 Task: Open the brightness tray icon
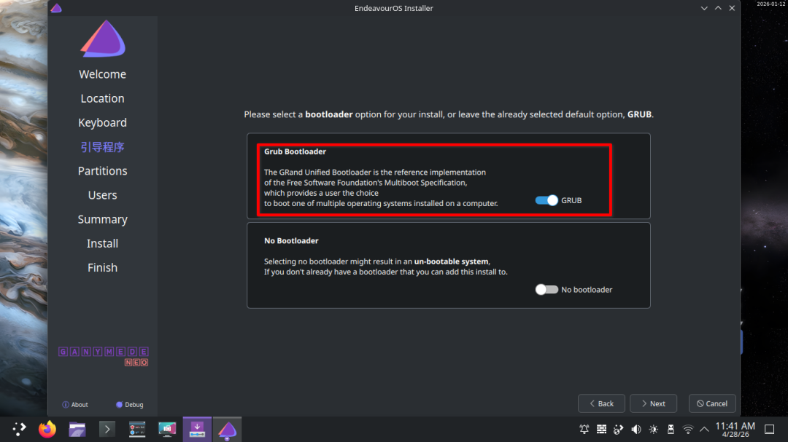point(653,429)
